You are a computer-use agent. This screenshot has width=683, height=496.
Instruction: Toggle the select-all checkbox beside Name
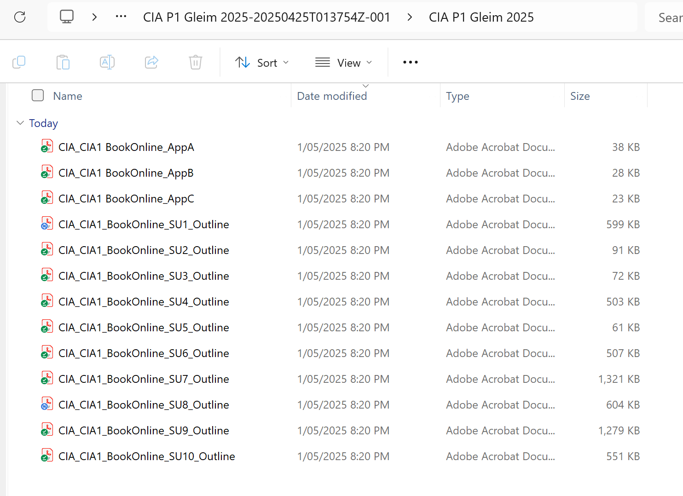click(38, 96)
